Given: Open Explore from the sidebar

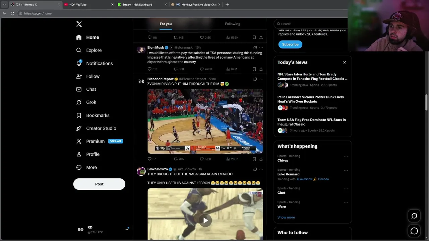Looking at the screenshot, I should coord(89,50).
